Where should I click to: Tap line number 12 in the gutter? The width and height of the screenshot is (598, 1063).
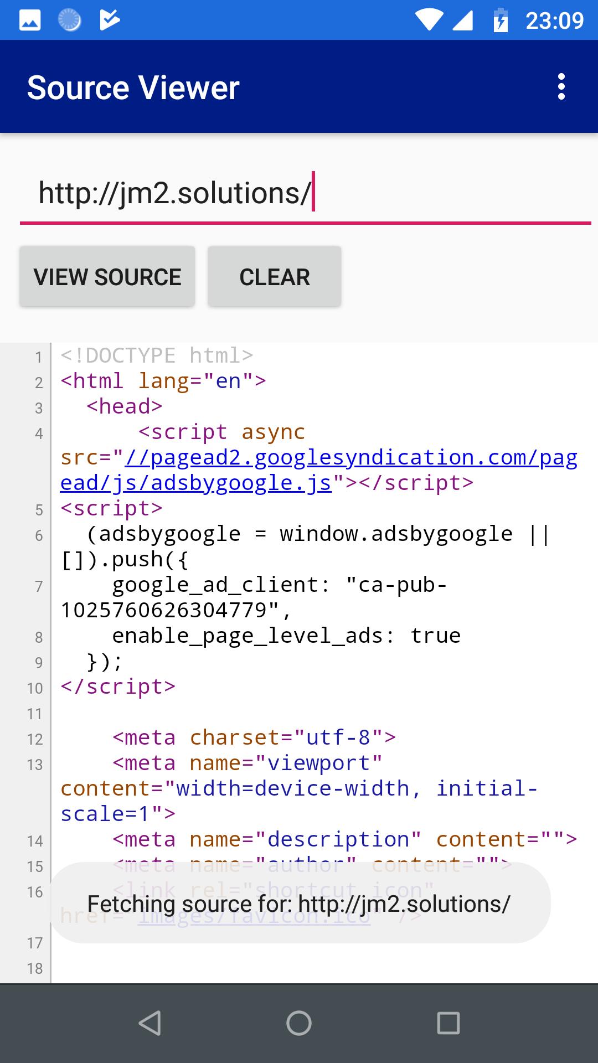[x=35, y=739]
